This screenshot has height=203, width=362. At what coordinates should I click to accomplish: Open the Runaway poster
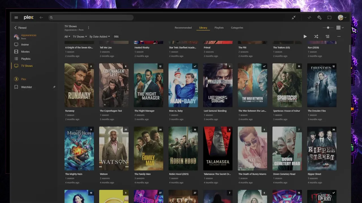pos(79,85)
